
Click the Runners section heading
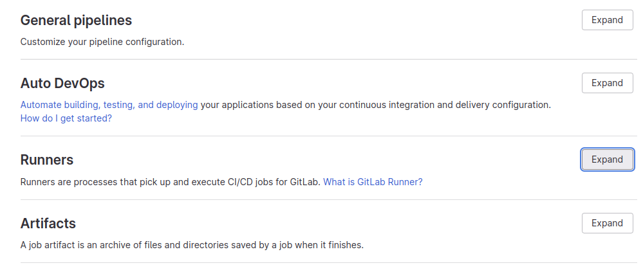(x=47, y=159)
